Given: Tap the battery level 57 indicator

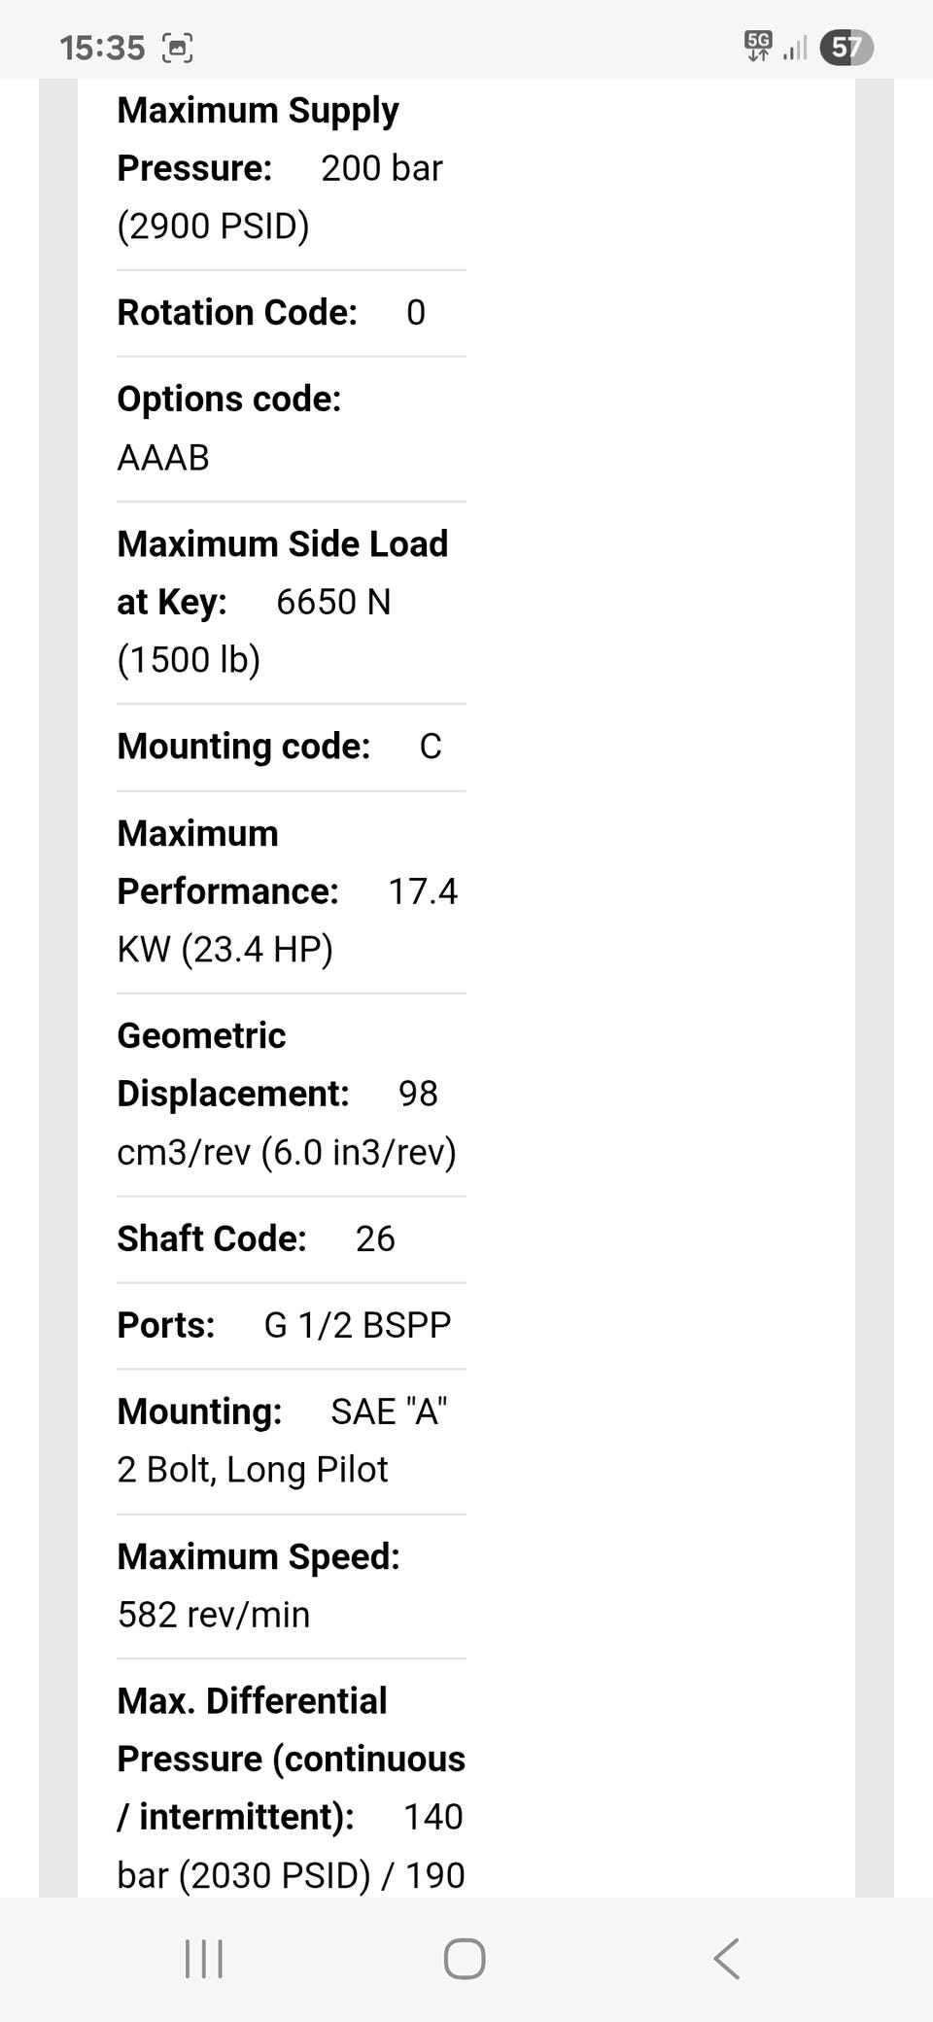Looking at the screenshot, I should (x=847, y=48).
